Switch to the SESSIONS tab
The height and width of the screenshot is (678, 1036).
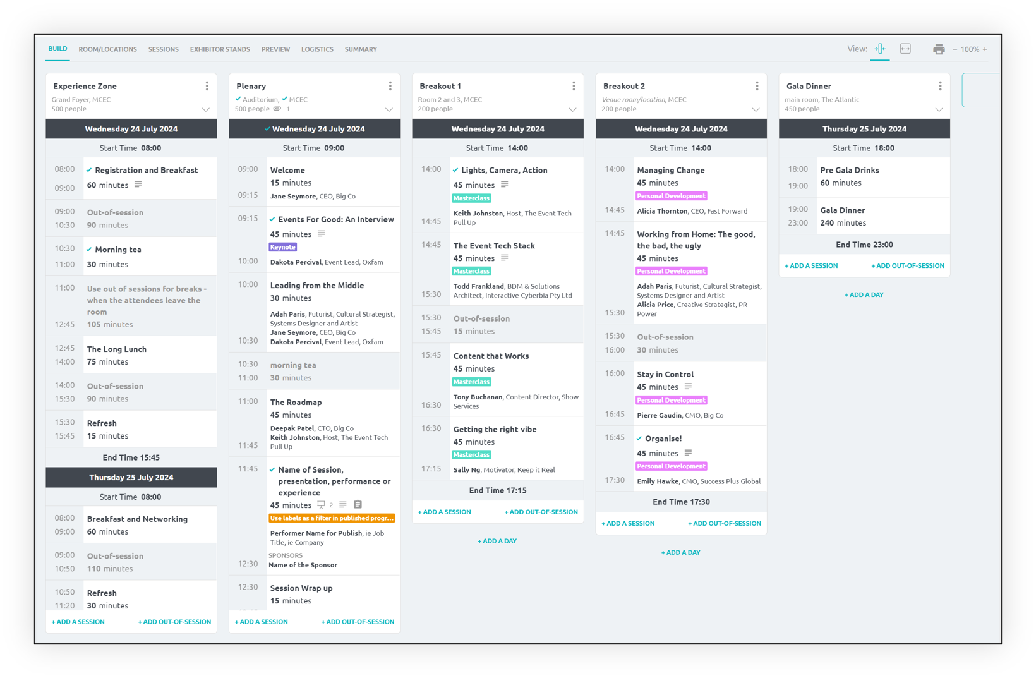pyautogui.click(x=163, y=49)
